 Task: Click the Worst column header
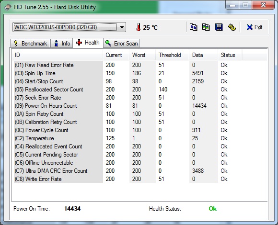pyautogui.click(x=142, y=55)
